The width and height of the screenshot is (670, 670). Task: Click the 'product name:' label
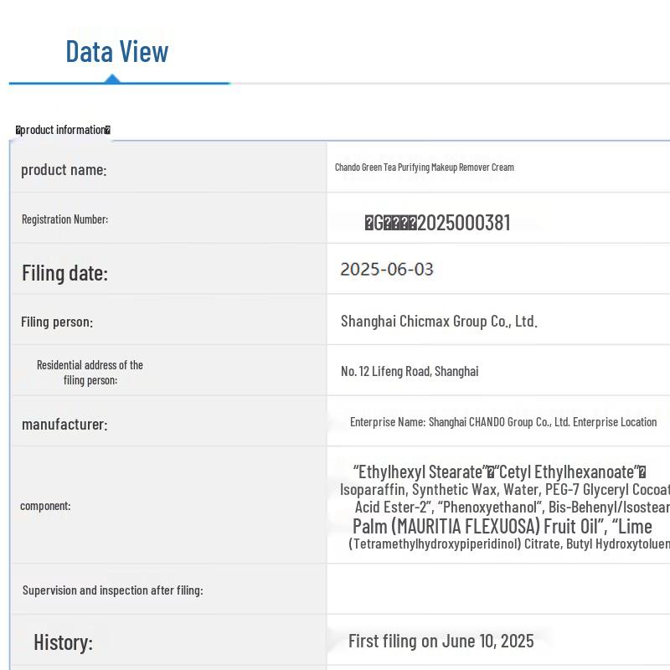pos(64,170)
